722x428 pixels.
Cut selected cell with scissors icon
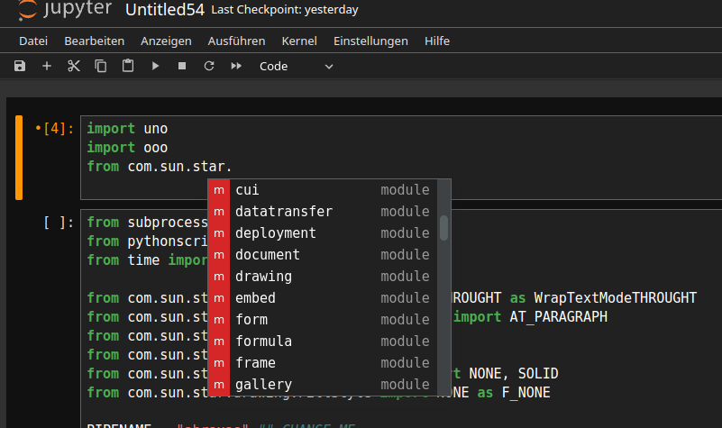pos(74,66)
